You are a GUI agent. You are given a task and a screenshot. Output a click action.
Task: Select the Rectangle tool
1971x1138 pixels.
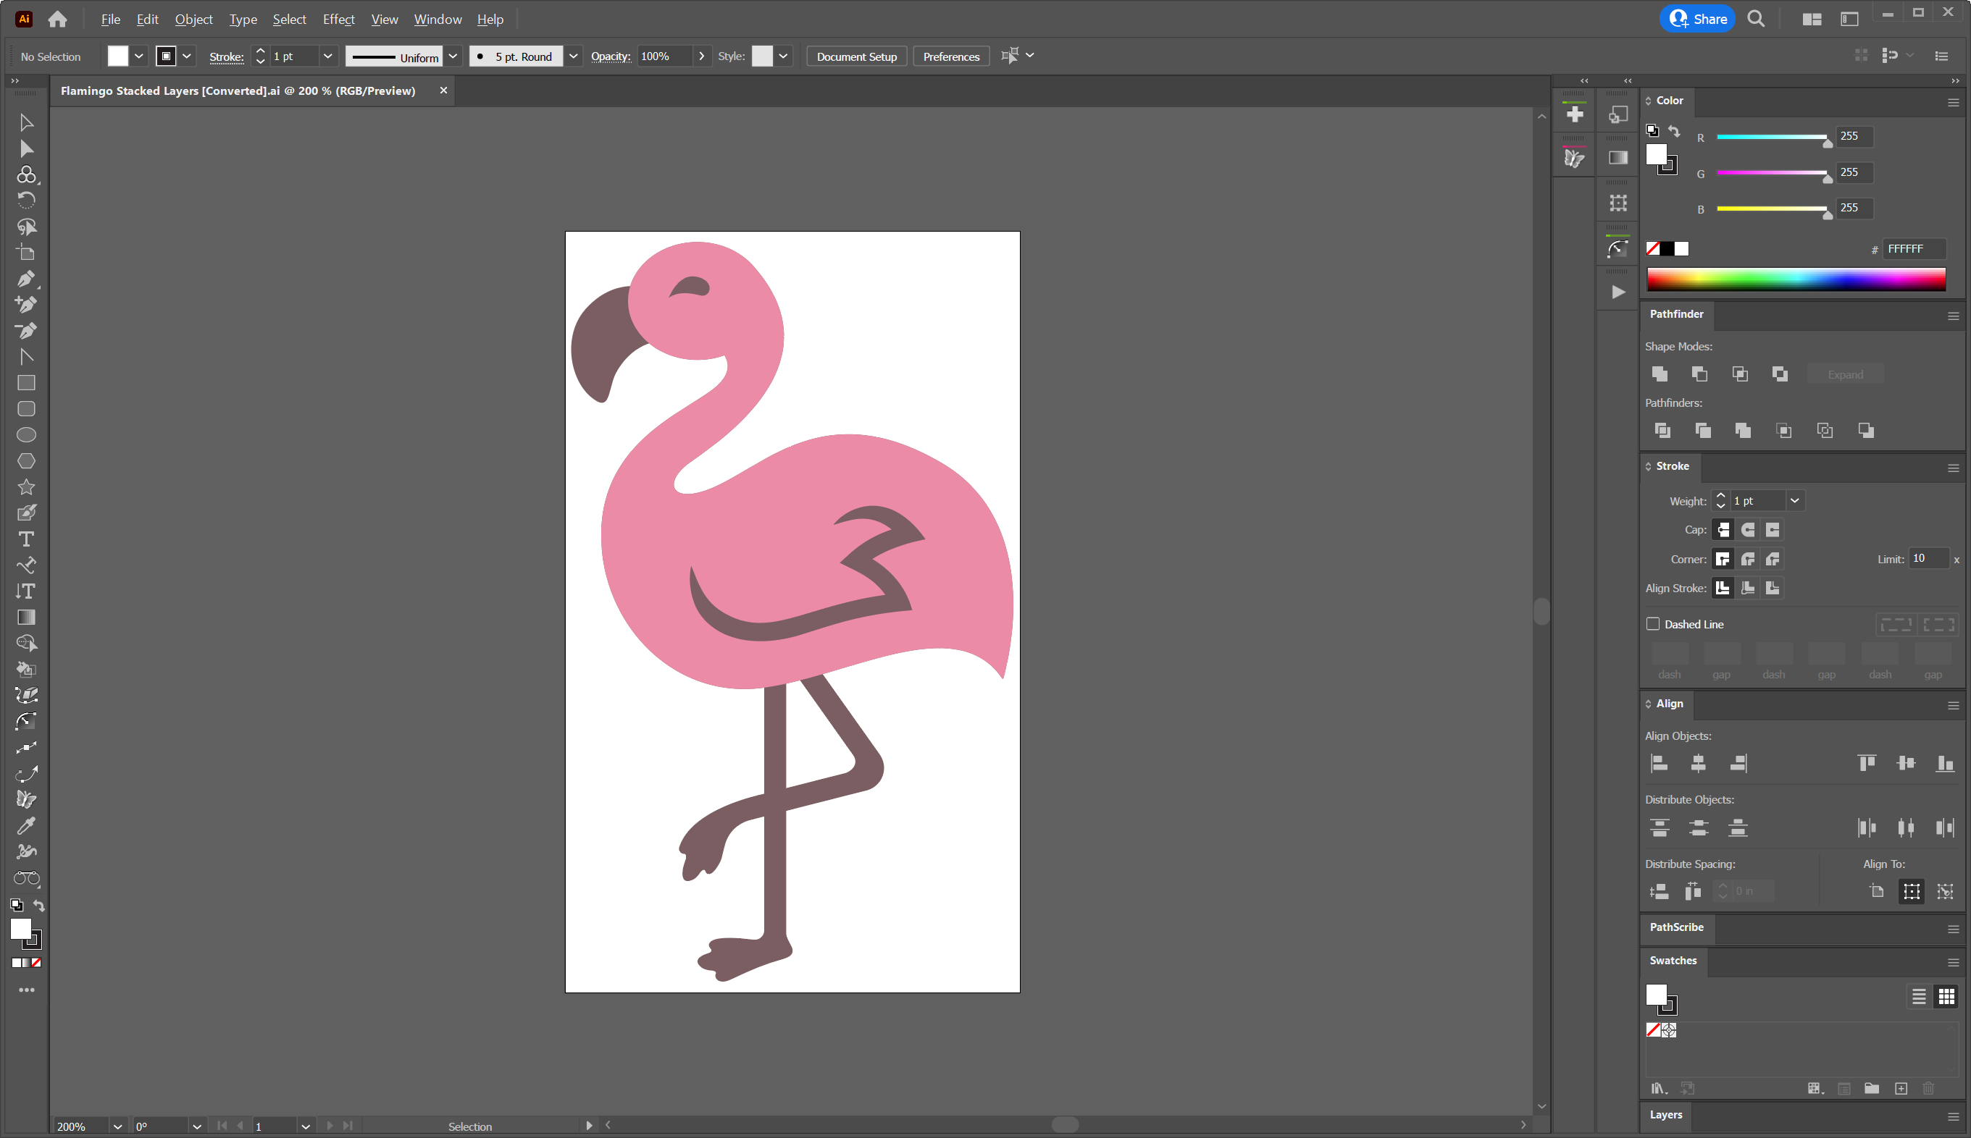coord(26,383)
